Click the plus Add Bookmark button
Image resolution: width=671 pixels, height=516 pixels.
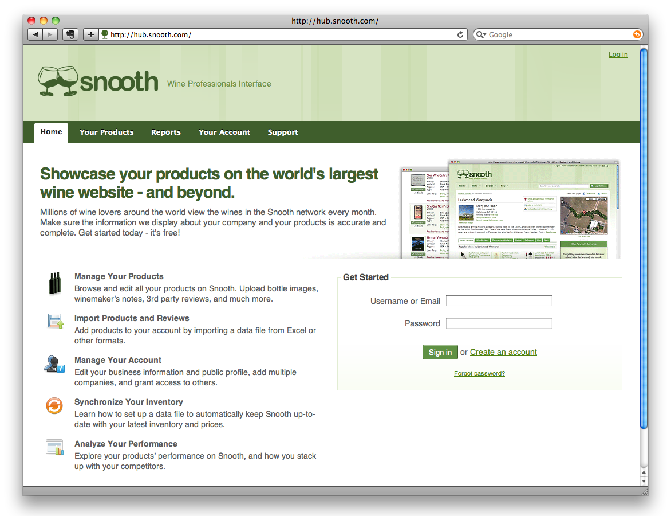(90, 34)
